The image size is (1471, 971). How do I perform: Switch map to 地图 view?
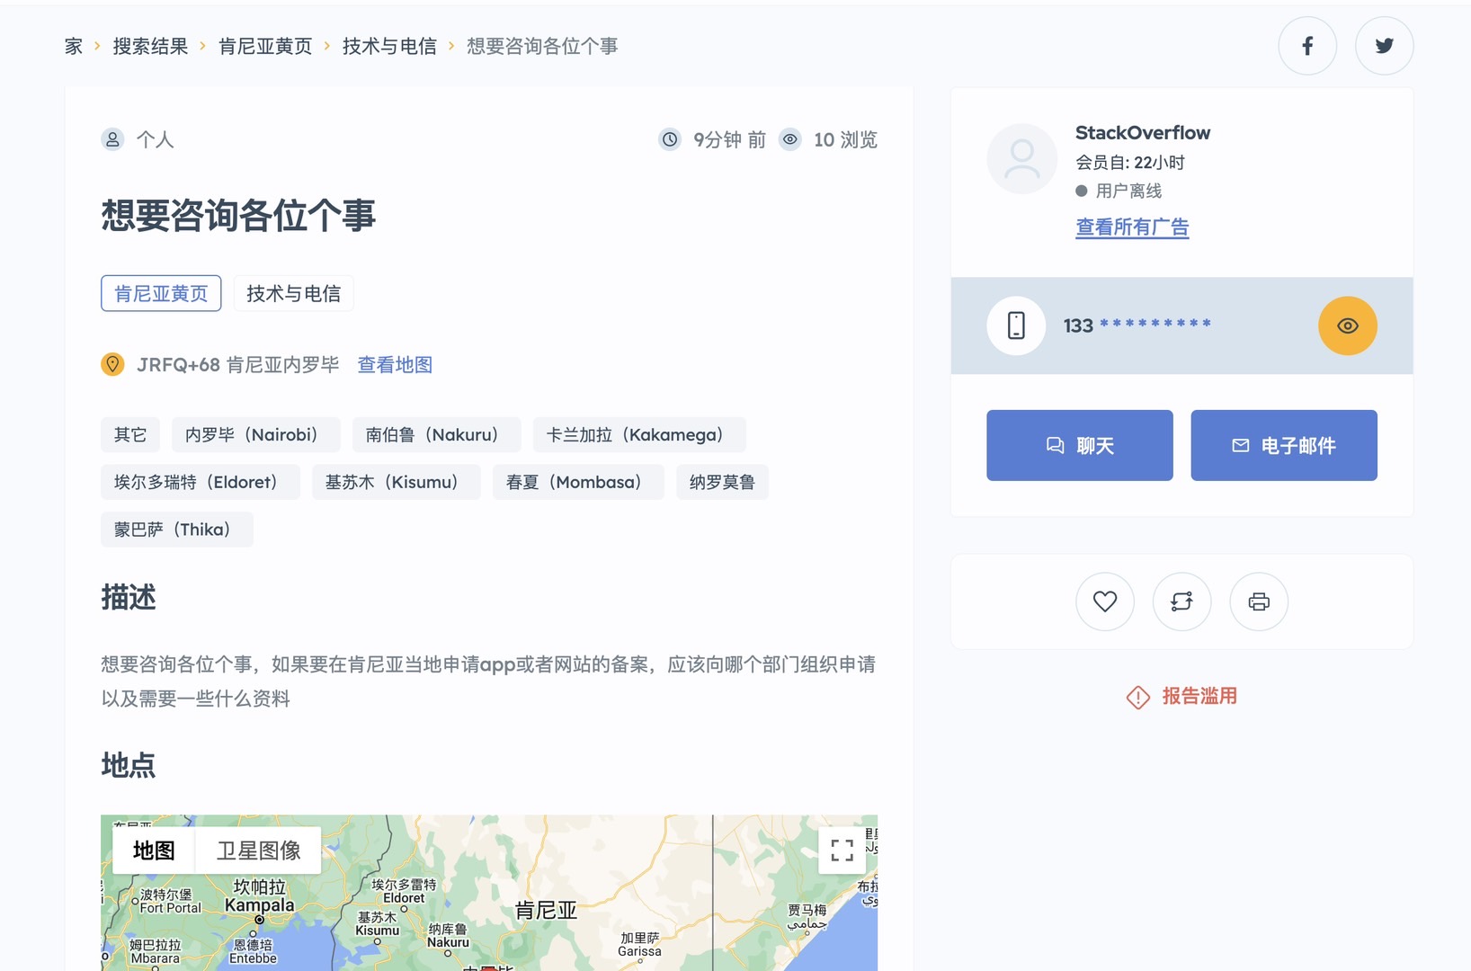click(154, 851)
